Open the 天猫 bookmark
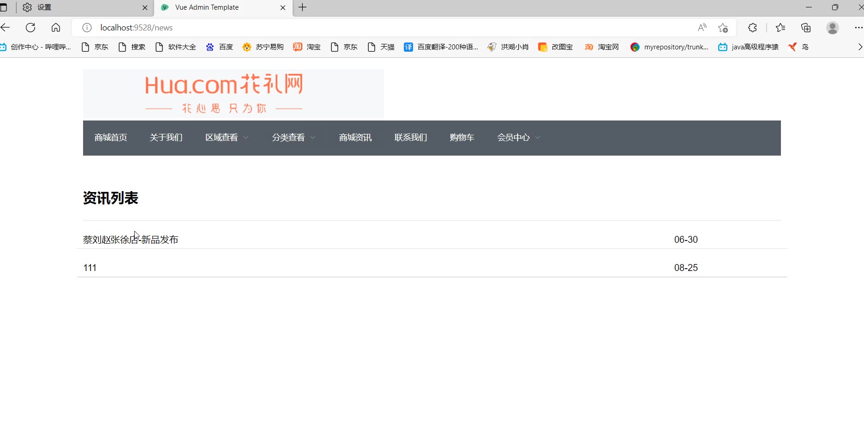The height and width of the screenshot is (445, 864). pyautogui.click(x=381, y=47)
